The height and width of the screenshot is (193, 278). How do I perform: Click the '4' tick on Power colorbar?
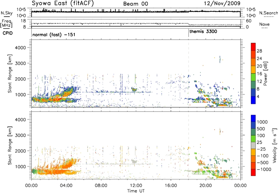258,96
